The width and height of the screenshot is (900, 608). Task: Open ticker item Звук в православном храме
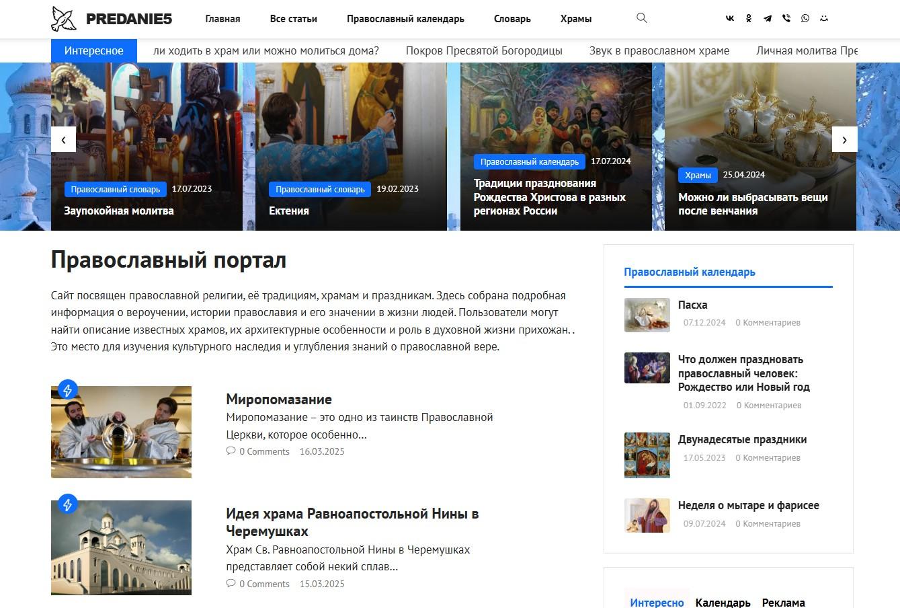click(659, 50)
